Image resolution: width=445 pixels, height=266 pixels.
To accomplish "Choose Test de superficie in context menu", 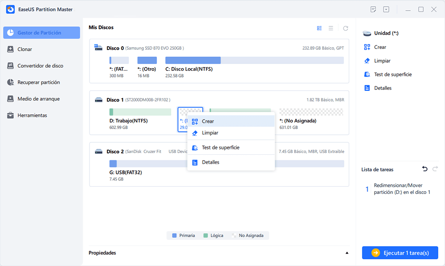I will [x=231, y=148].
